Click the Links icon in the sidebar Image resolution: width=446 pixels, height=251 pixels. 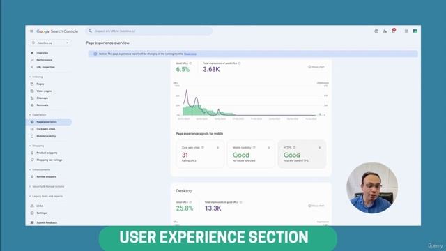pos(32,206)
